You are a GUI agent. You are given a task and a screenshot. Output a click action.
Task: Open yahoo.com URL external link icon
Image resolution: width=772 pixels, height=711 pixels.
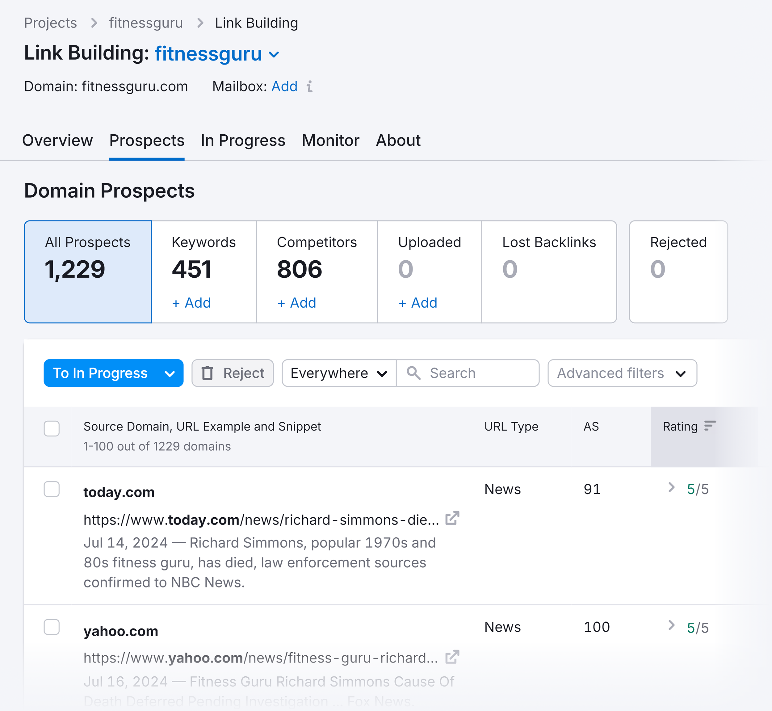452,657
